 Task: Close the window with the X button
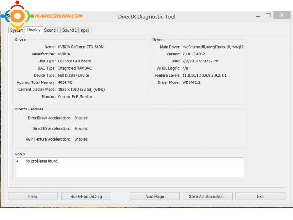pos(282,15)
